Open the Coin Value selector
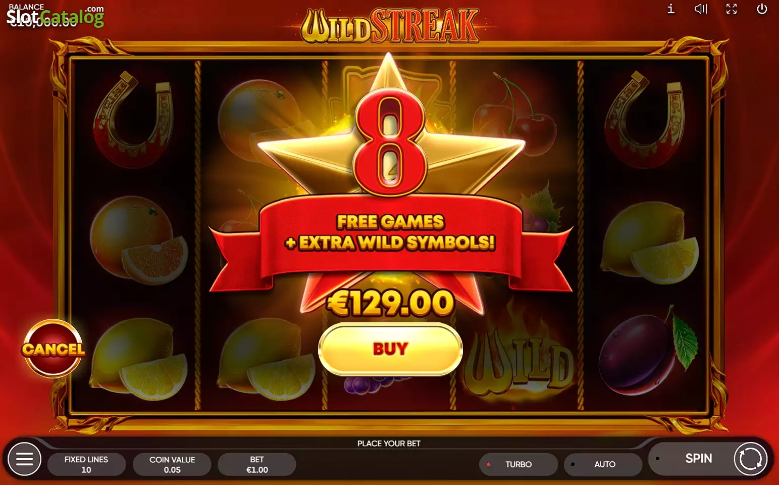Screen dimensions: 779x485 point(172,464)
